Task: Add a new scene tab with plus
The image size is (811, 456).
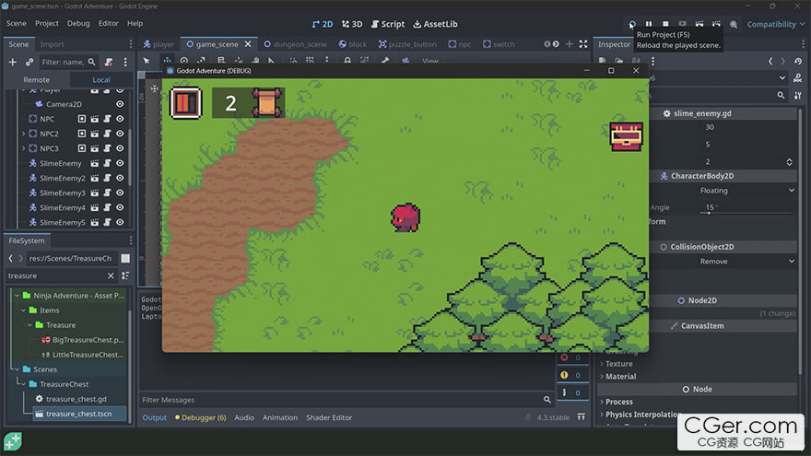Action: click(569, 44)
